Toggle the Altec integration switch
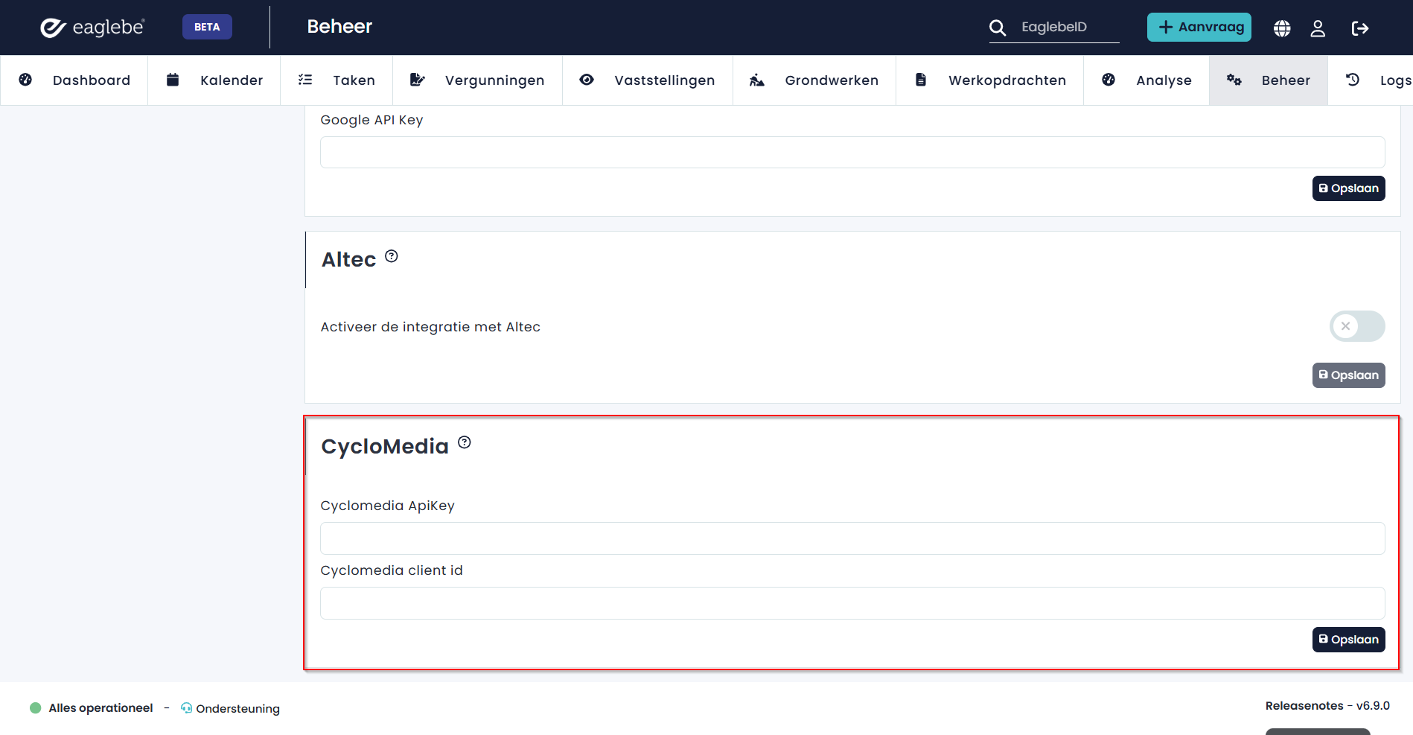Screen dimensions: 1413x735 (1357, 326)
